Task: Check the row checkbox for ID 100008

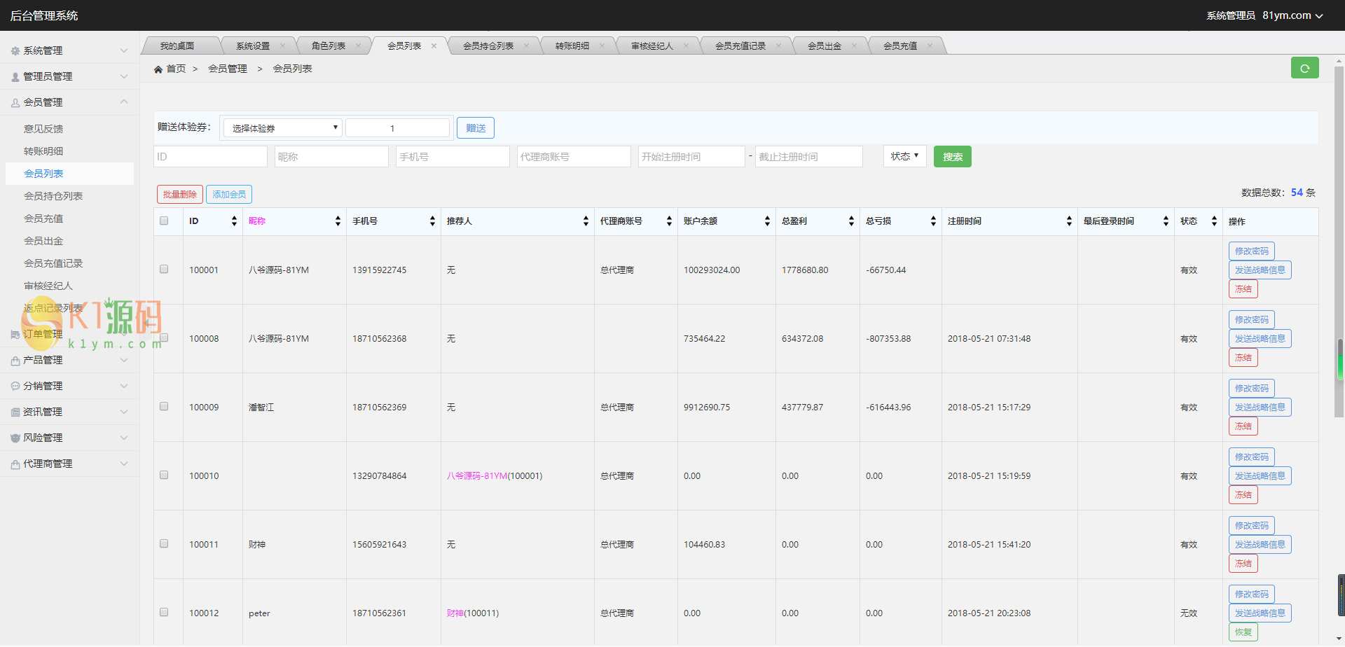Action: (x=164, y=338)
